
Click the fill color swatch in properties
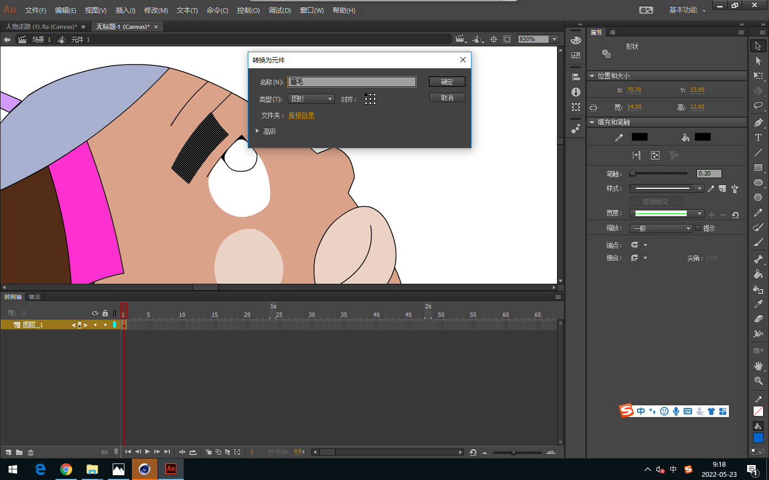click(x=702, y=137)
